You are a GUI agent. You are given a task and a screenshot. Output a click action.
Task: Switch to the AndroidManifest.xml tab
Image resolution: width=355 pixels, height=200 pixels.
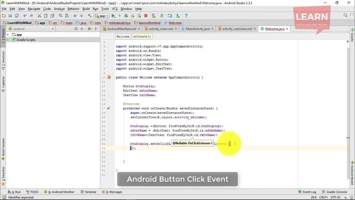click(x=121, y=29)
